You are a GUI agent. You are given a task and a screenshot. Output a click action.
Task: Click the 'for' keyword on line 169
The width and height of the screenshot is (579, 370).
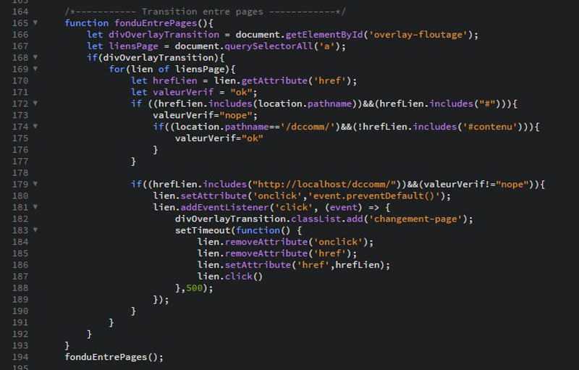(117, 69)
